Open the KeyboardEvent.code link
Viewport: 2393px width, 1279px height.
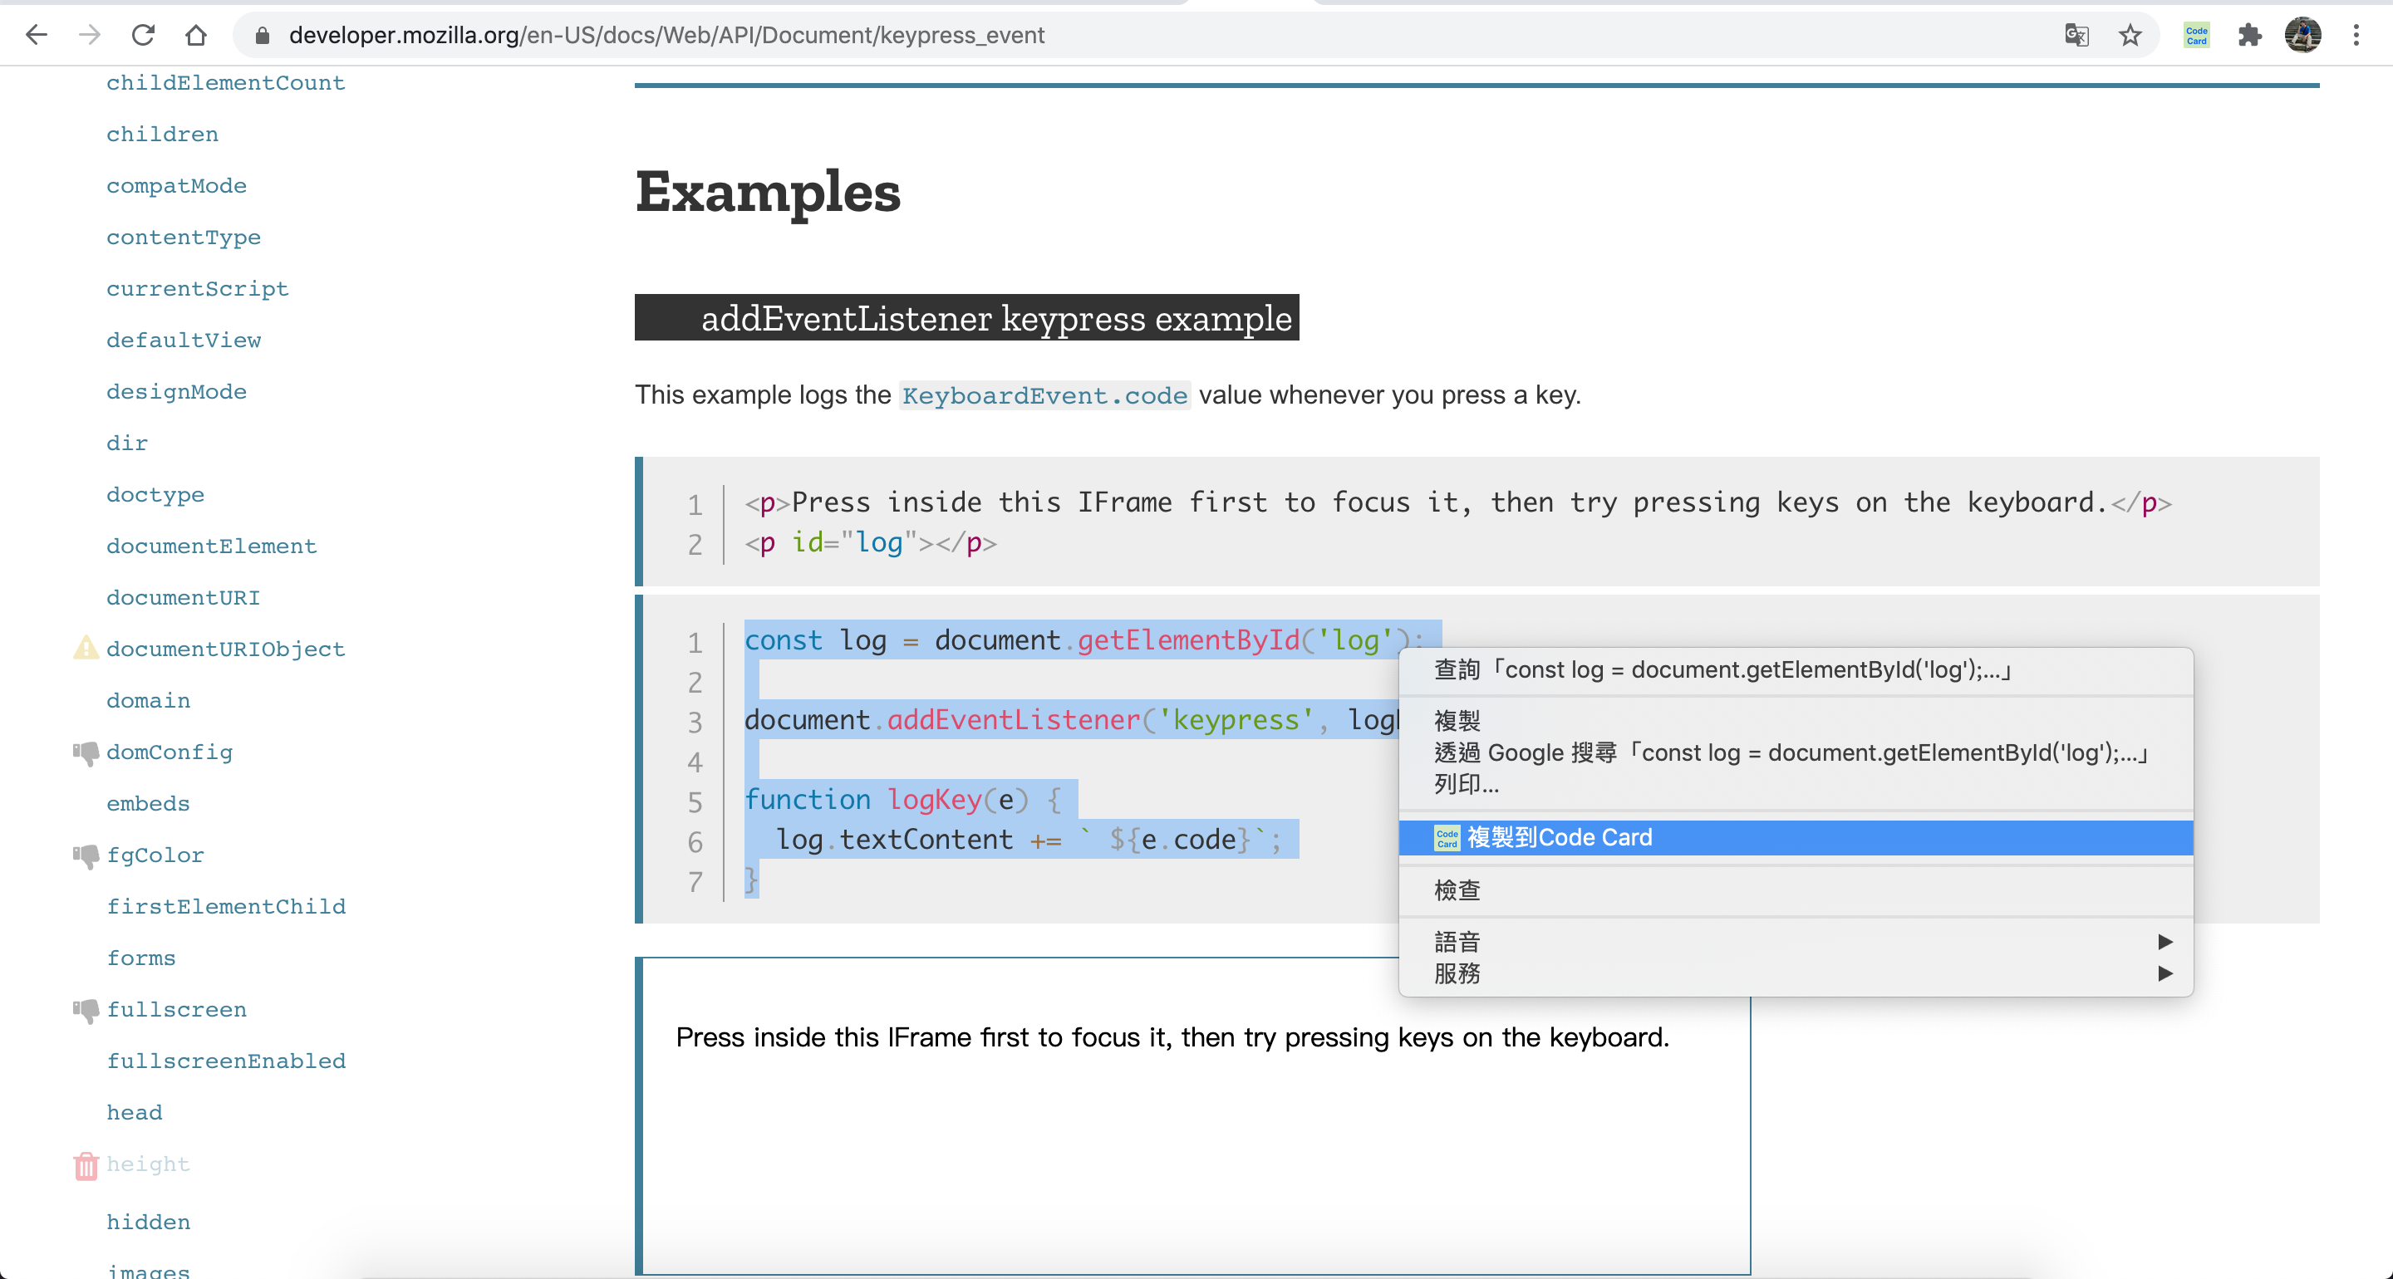point(1044,395)
